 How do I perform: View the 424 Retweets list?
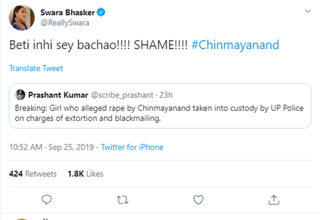coord(33,174)
